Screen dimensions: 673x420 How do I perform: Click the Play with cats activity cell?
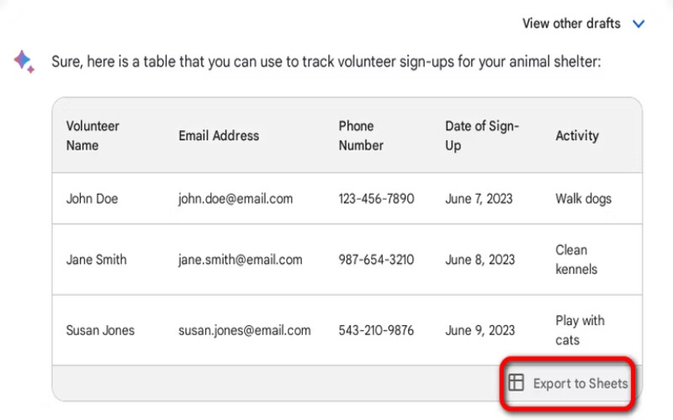pos(580,330)
